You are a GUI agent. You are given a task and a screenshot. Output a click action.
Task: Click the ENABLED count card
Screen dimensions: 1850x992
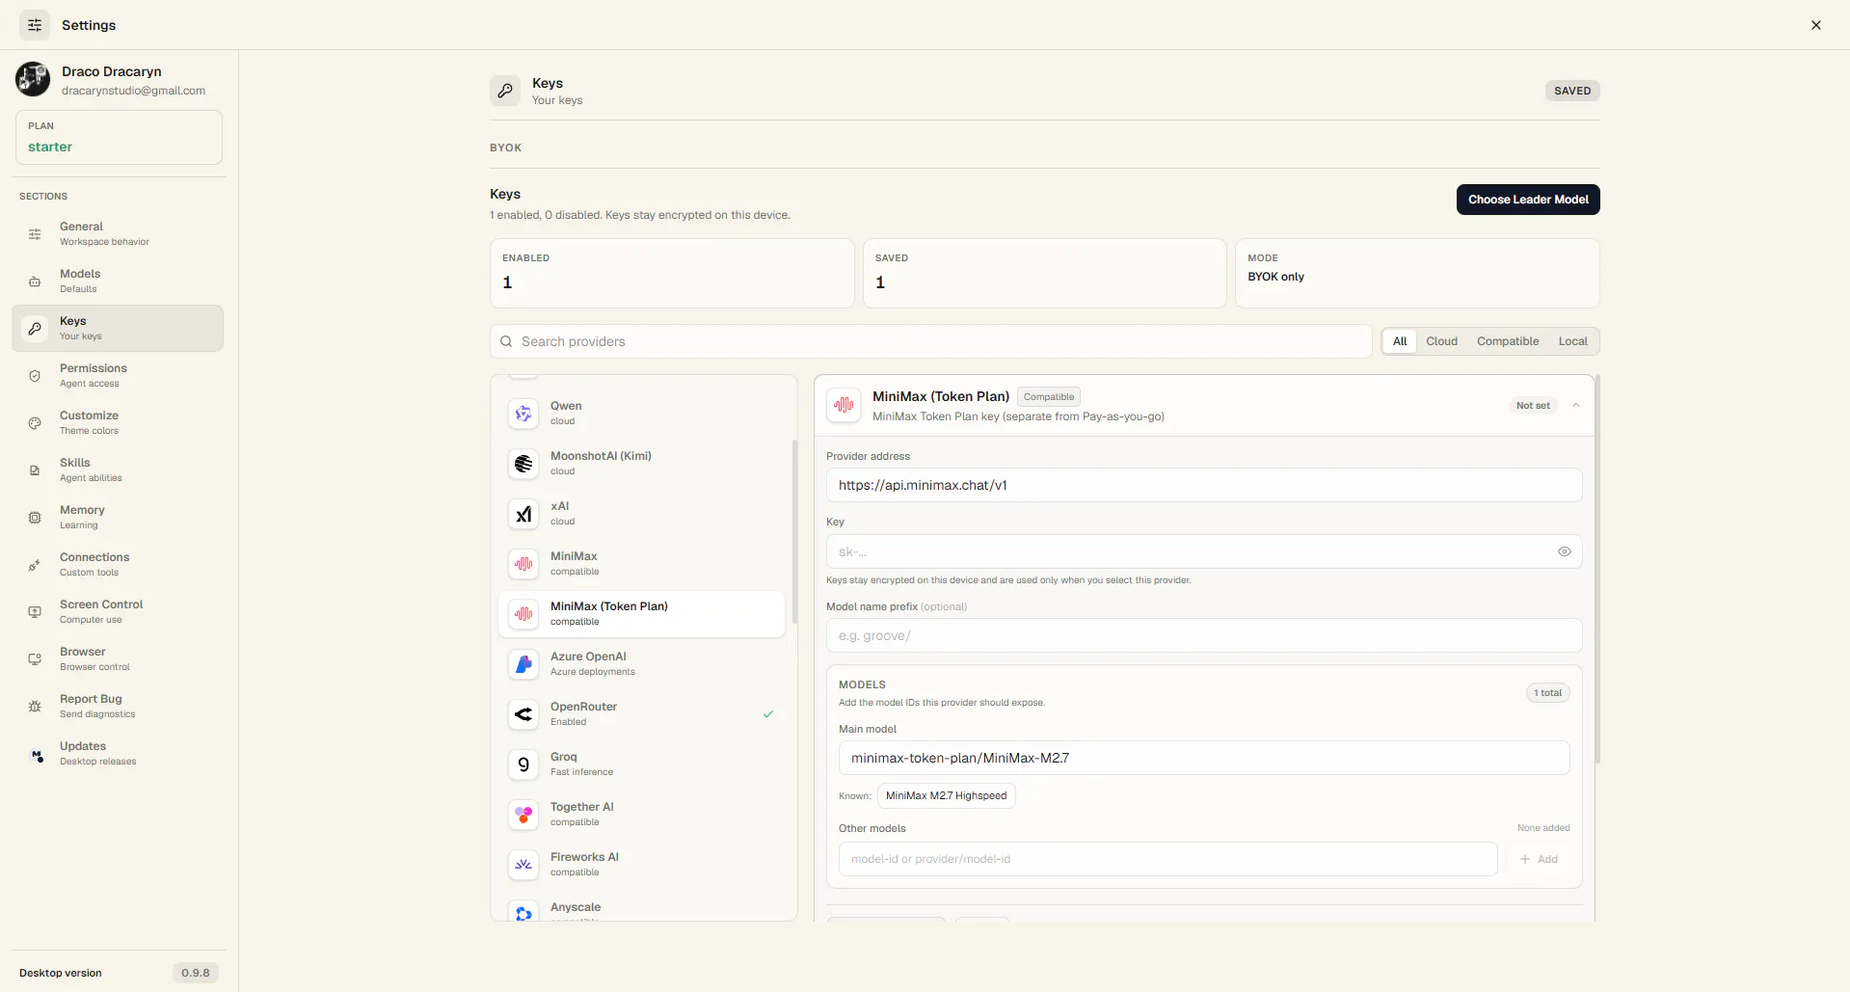click(x=672, y=274)
